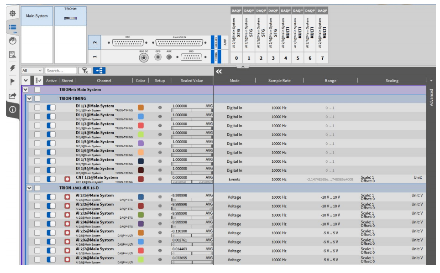Check the selection box for DI 1/4@Main System
440x273 pixels.
pyautogui.click(x=37, y=135)
